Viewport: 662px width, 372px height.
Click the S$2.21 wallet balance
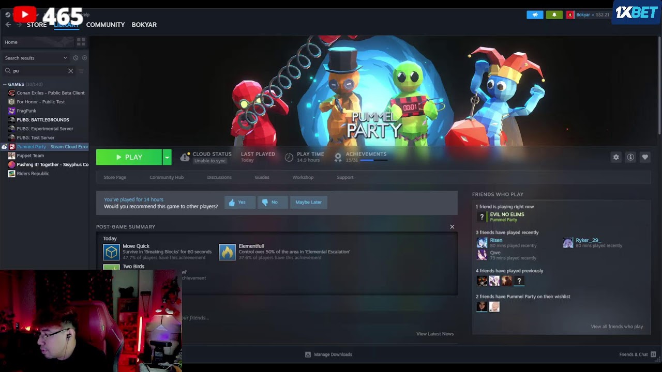tap(603, 15)
